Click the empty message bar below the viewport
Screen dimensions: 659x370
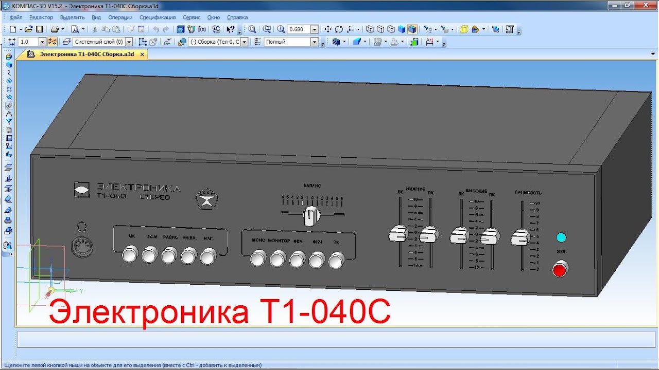[337, 340]
